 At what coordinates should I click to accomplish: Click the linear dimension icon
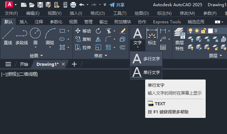click(x=163, y=31)
